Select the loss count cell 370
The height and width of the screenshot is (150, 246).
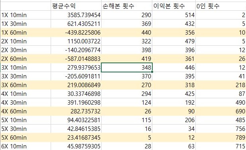click(127, 76)
